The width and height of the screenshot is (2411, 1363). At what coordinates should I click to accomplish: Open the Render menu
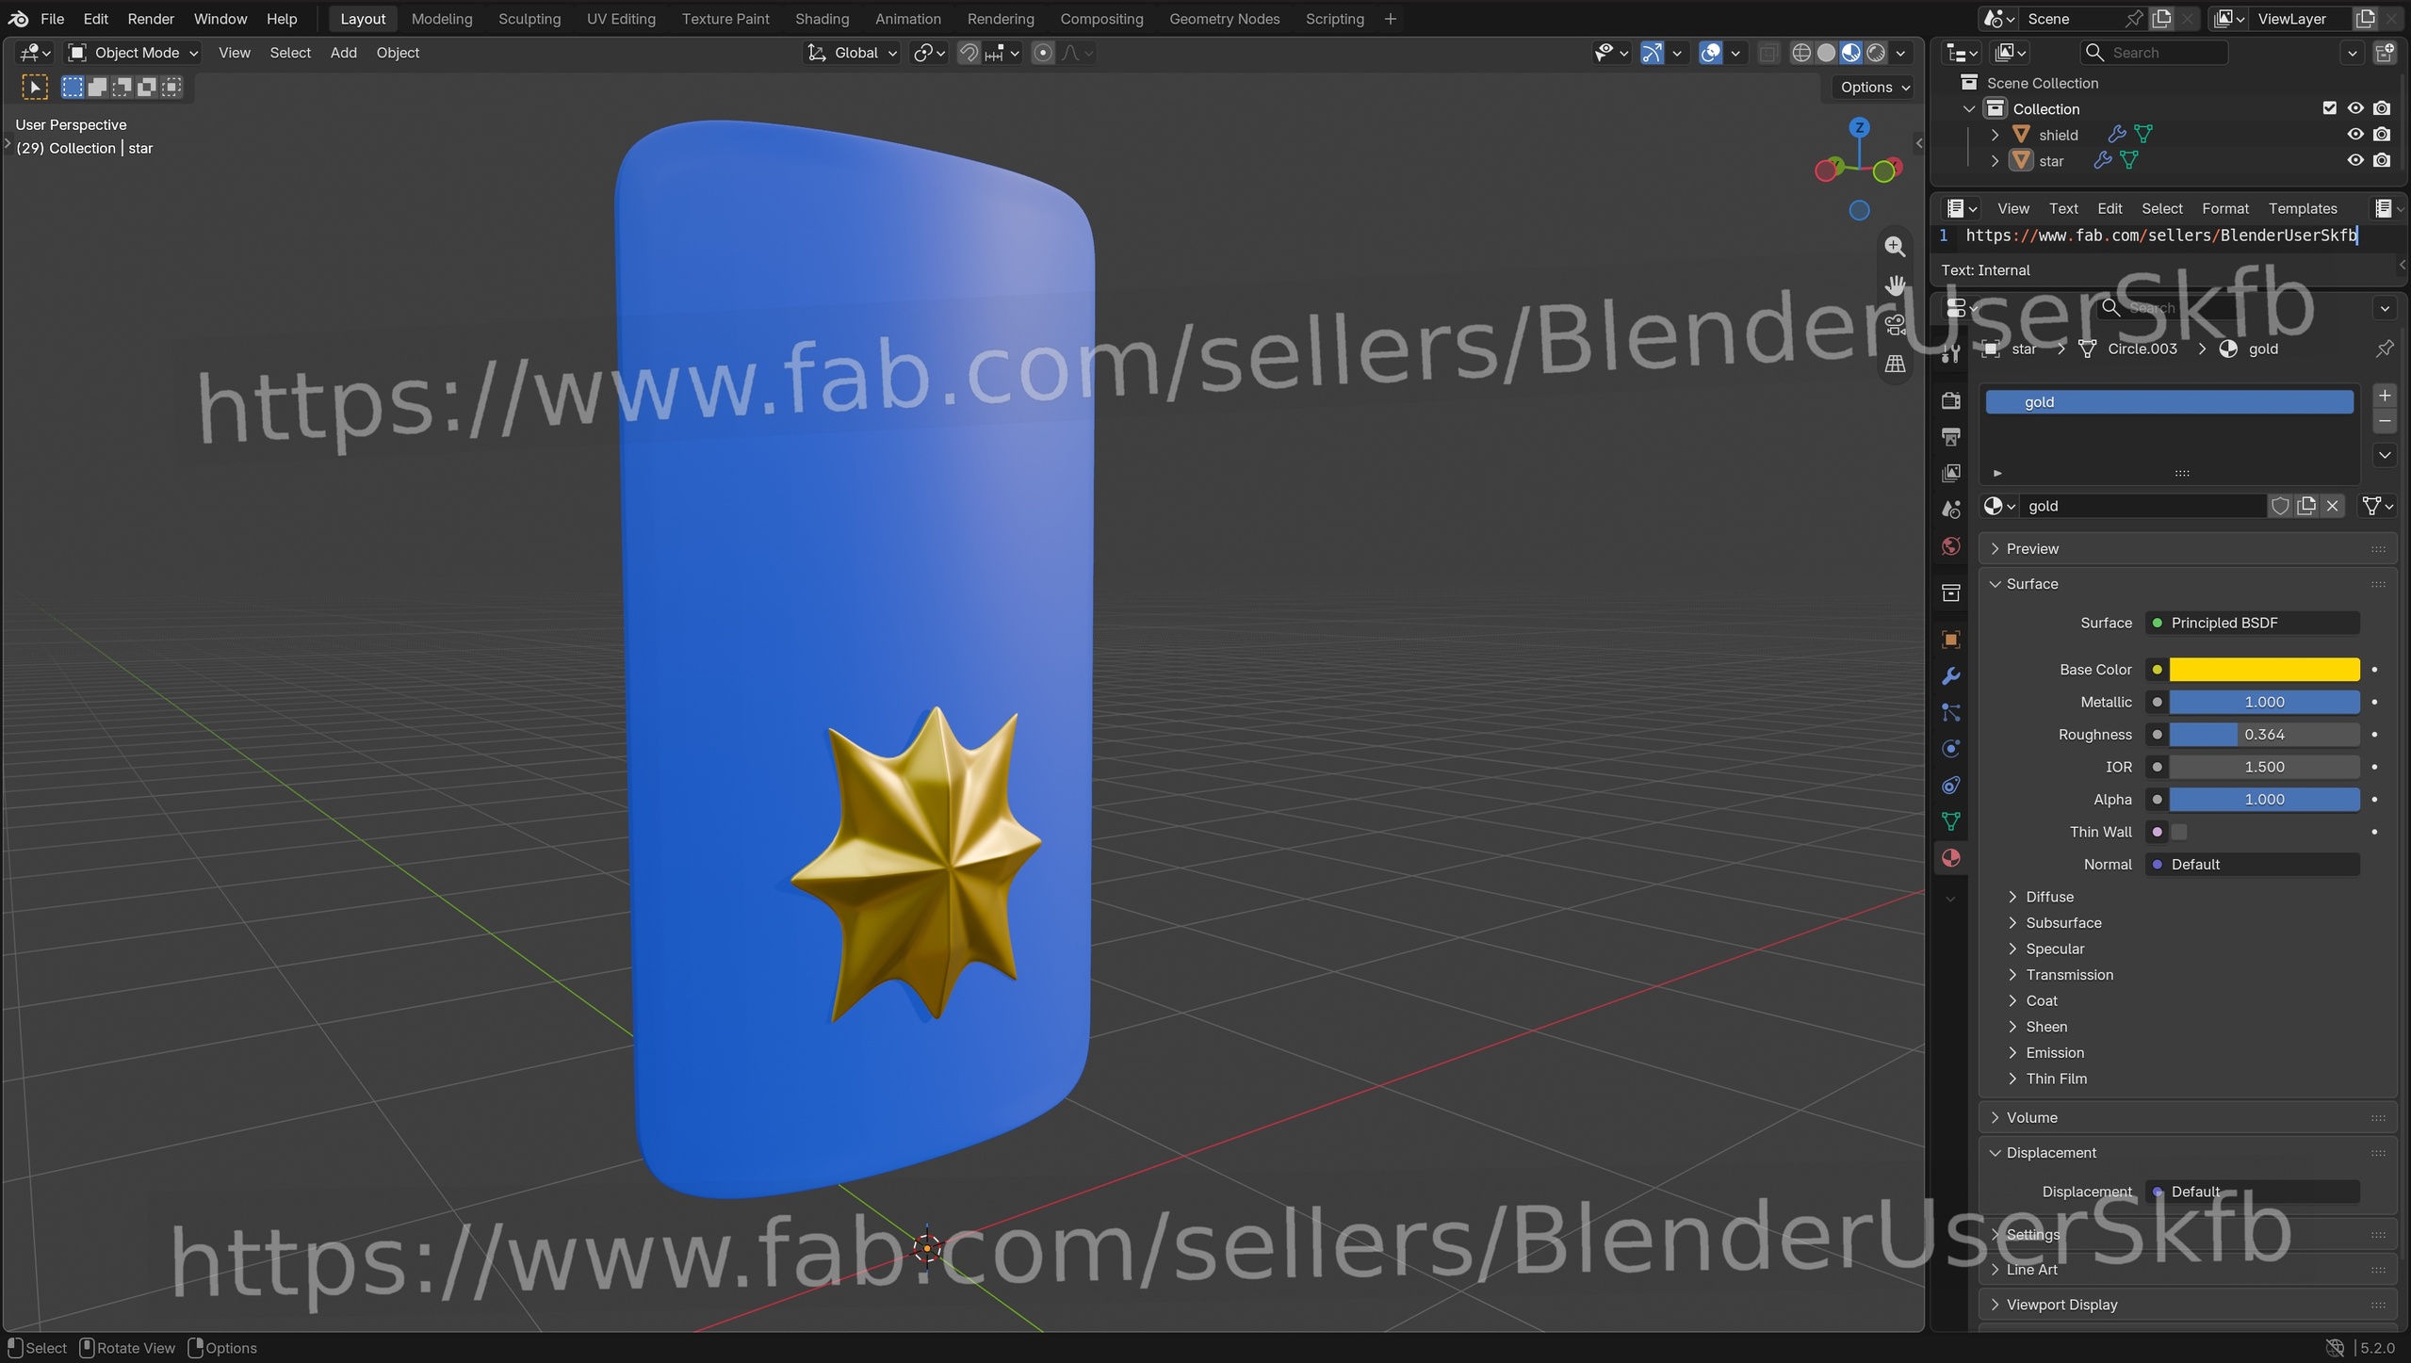(151, 19)
